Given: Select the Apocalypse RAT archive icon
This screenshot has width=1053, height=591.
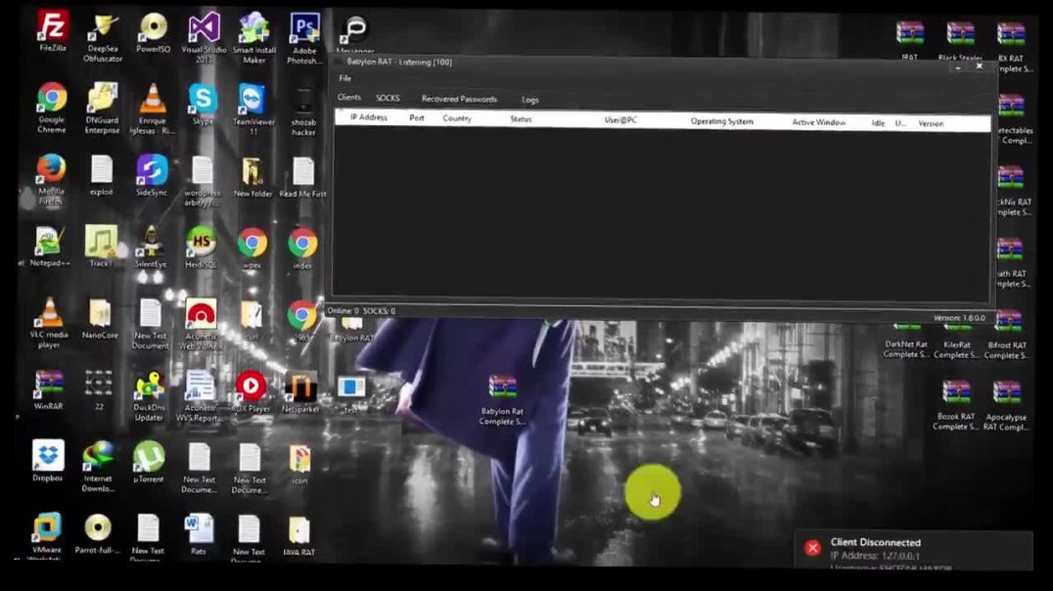Looking at the screenshot, I should tap(1005, 406).
